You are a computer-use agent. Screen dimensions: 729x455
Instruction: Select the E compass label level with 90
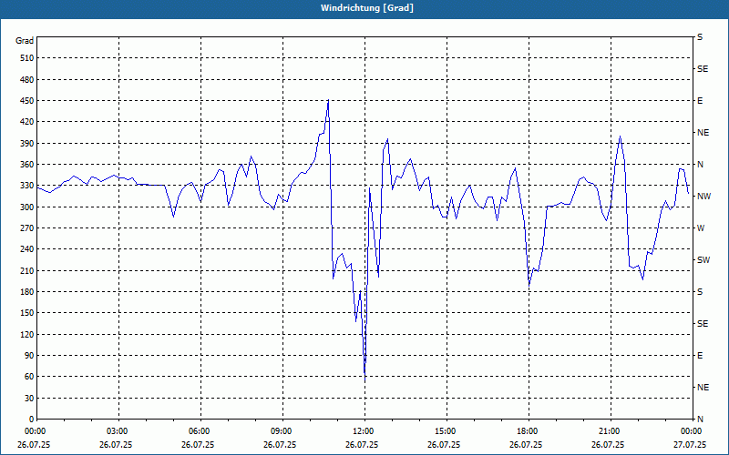[x=700, y=356]
